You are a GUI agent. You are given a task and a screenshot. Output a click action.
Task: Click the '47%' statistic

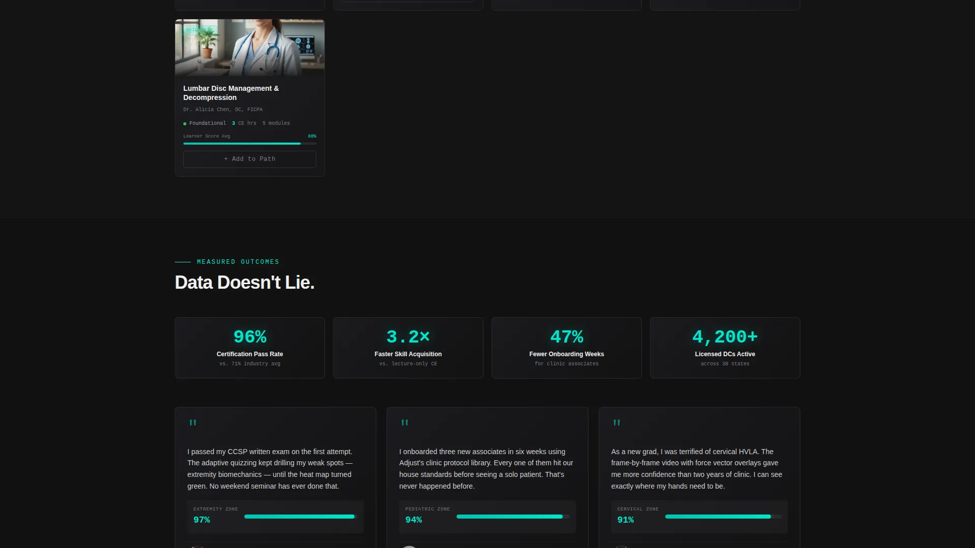[x=567, y=336]
